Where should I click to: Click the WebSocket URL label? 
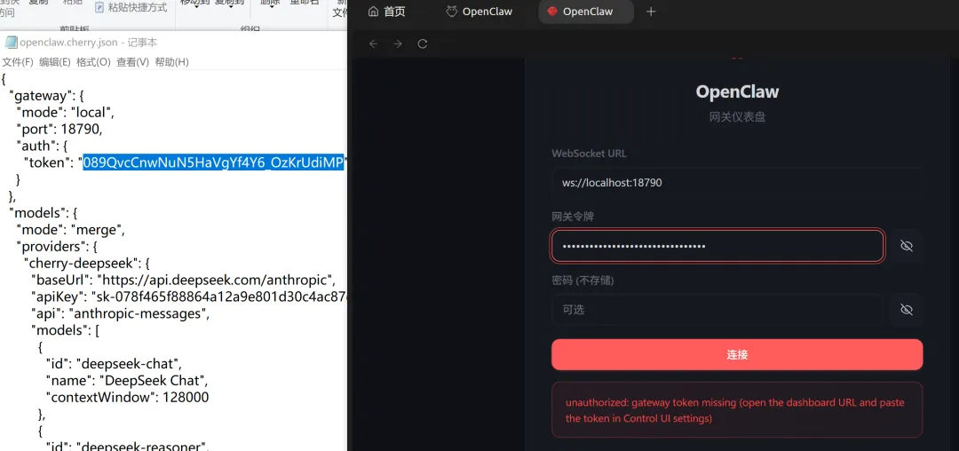pyautogui.click(x=589, y=154)
